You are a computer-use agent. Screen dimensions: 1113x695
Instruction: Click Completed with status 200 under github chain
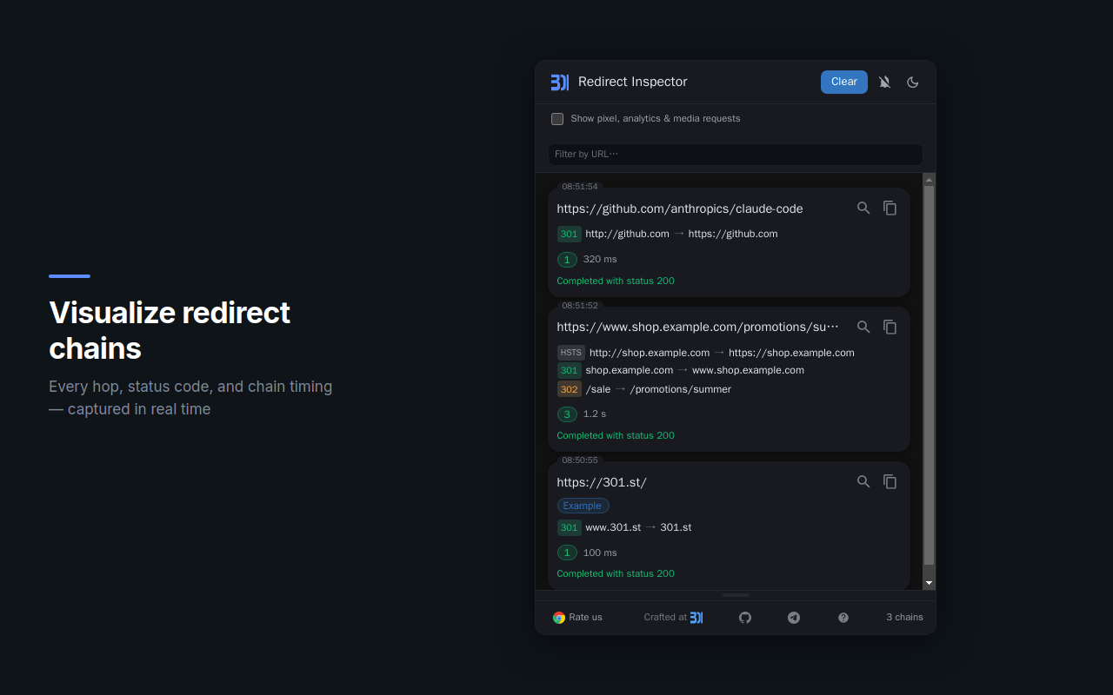pos(616,281)
